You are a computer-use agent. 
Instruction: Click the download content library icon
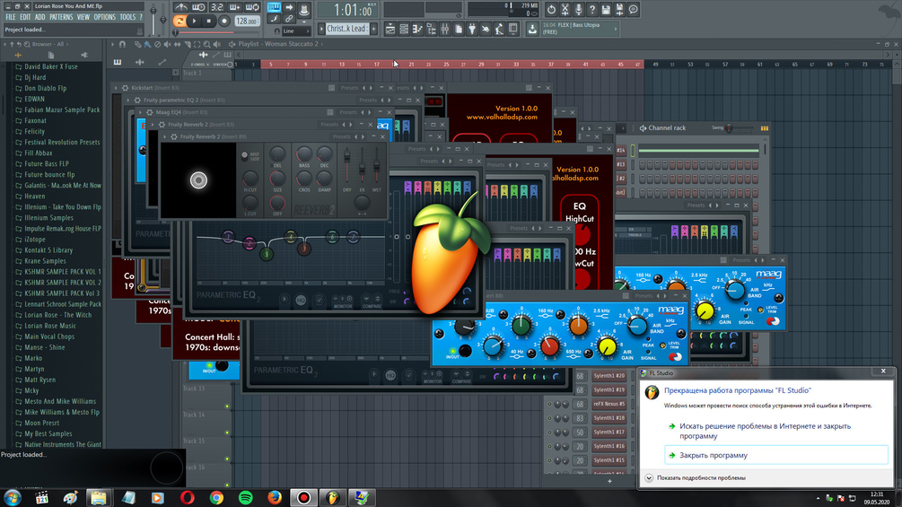tap(533, 29)
